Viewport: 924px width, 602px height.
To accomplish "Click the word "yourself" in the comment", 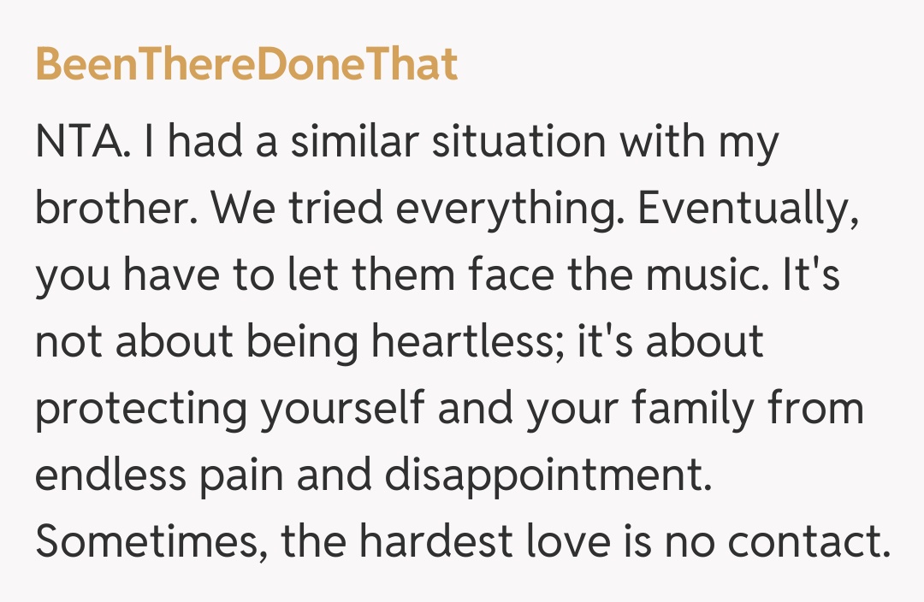I will click(341, 408).
